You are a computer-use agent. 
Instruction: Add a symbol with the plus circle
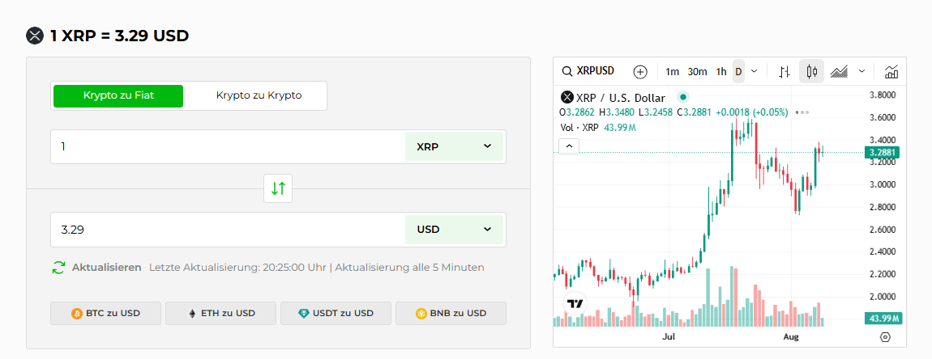pyautogui.click(x=640, y=72)
